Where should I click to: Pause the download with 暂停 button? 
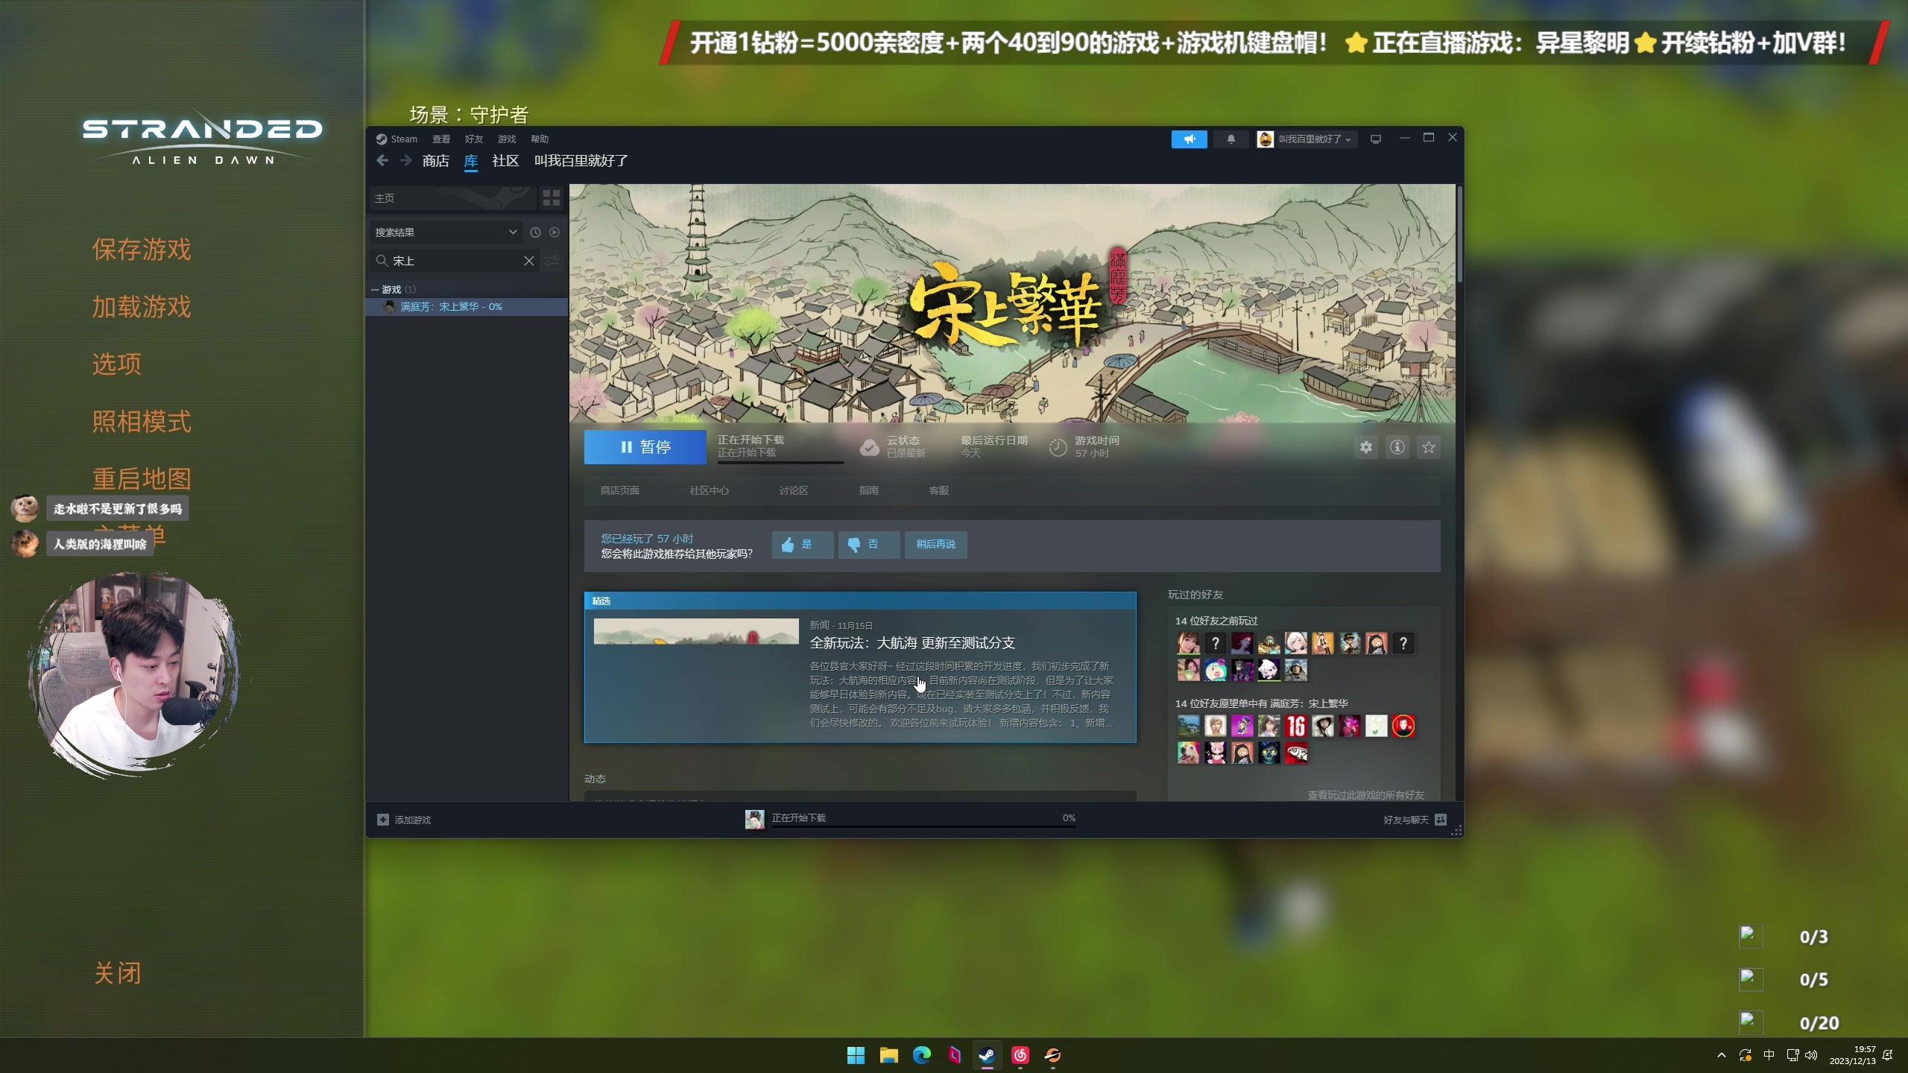coord(645,447)
